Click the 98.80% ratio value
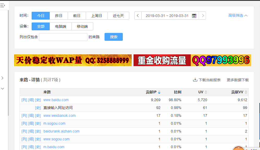 pyautogui.click(x=175, y=100)
